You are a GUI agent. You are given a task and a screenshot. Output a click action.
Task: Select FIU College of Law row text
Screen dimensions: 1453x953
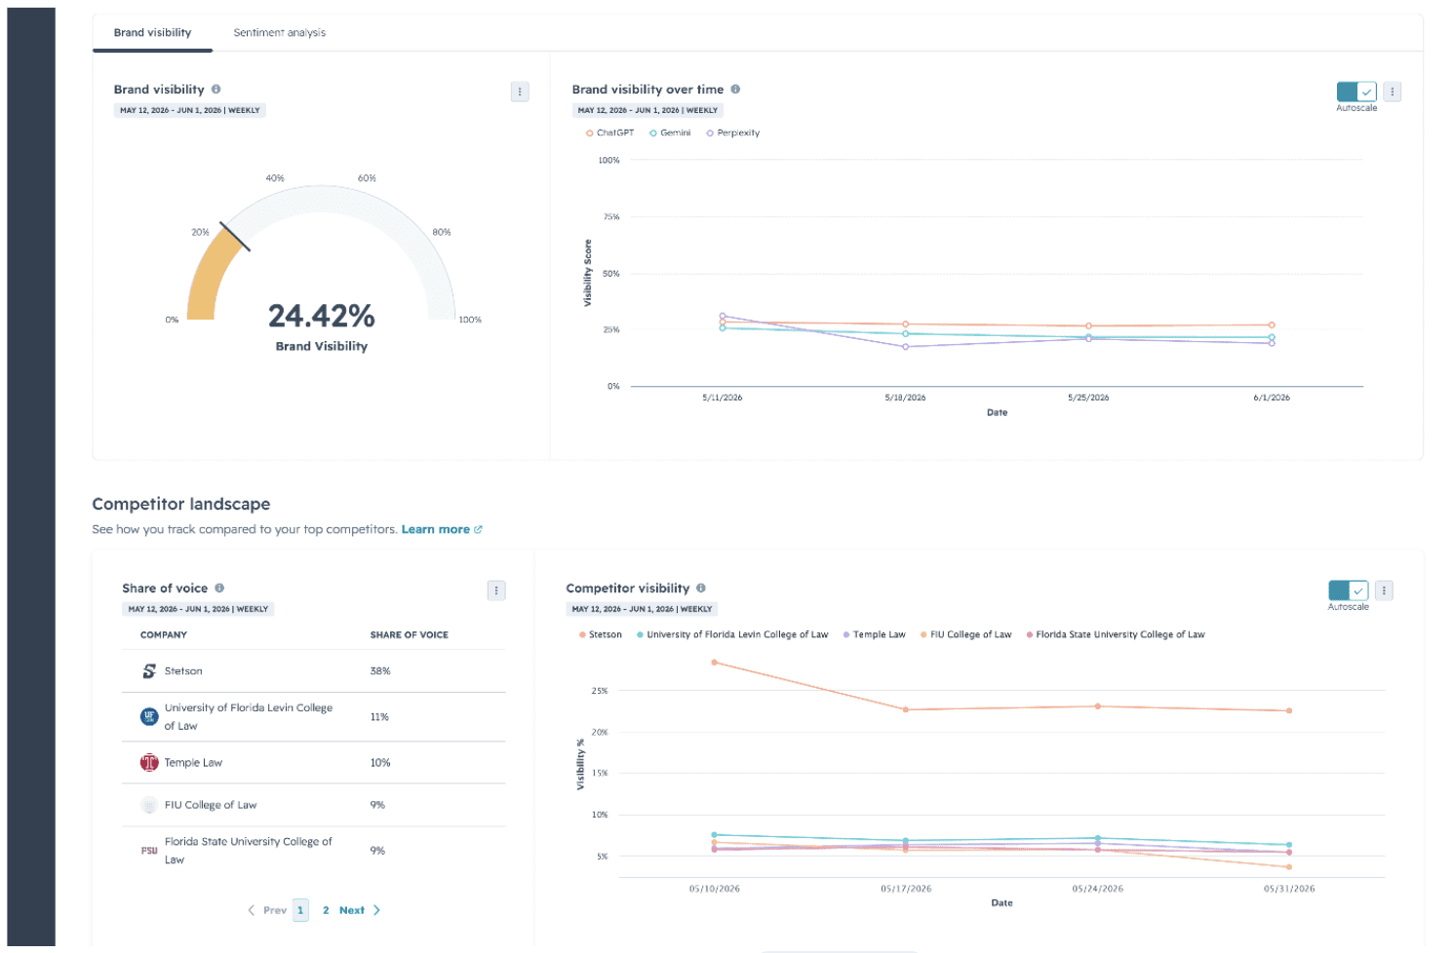[211, 805]
